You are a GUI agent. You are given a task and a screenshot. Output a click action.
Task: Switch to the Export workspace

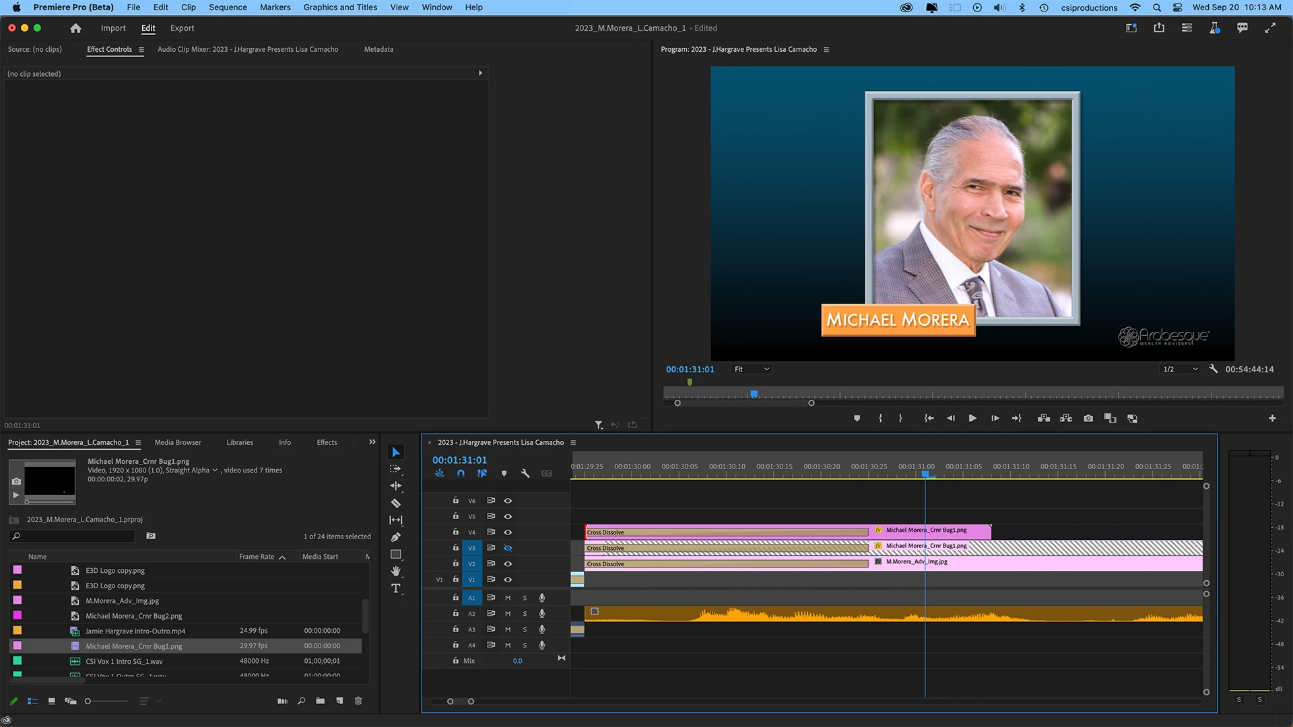182,28
